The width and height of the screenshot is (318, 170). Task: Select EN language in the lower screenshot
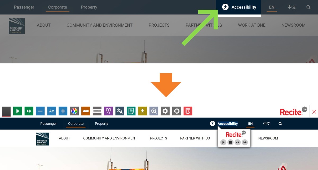pos(250,124)
